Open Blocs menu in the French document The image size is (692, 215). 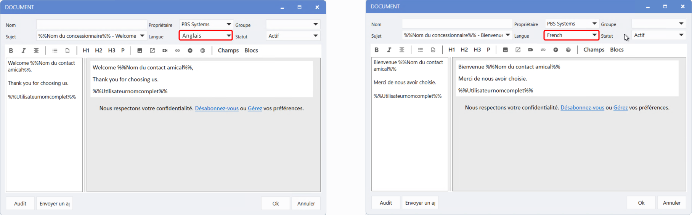pos(617,50)
